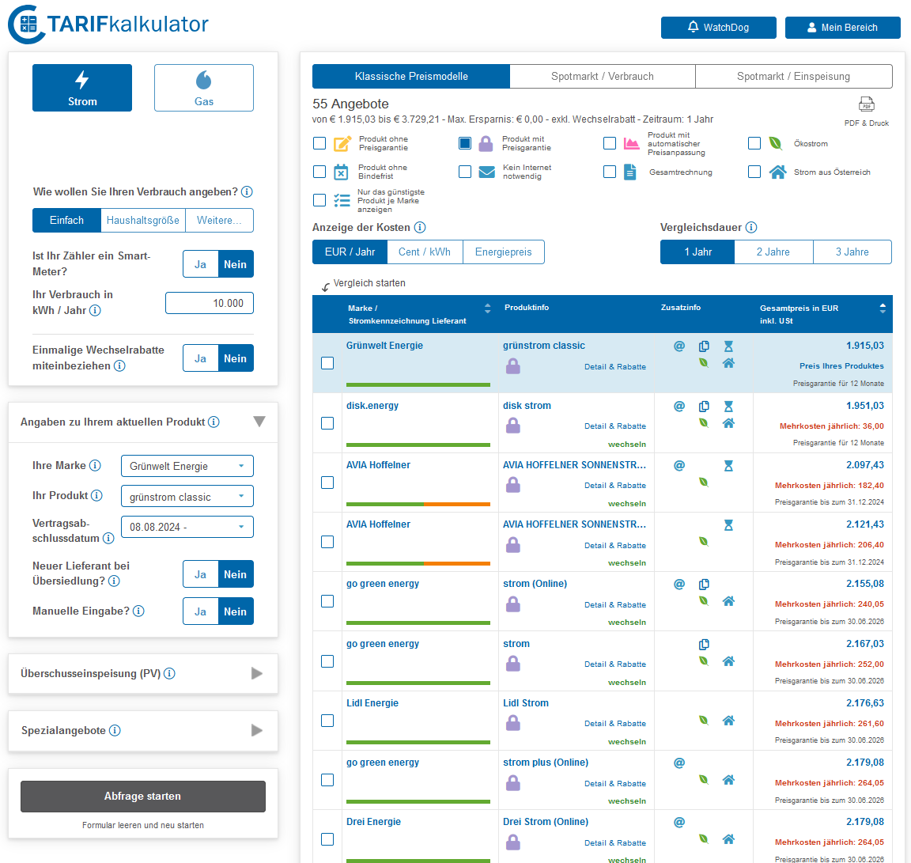Click the info icon next to Spezialangebote
Image resolution: width=911 pixels, height=863 pixels.
115,730
